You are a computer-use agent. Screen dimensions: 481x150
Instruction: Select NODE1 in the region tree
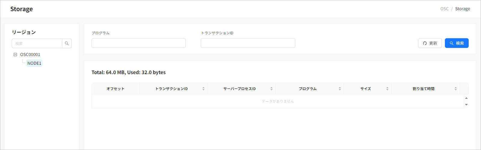point(34,63)
